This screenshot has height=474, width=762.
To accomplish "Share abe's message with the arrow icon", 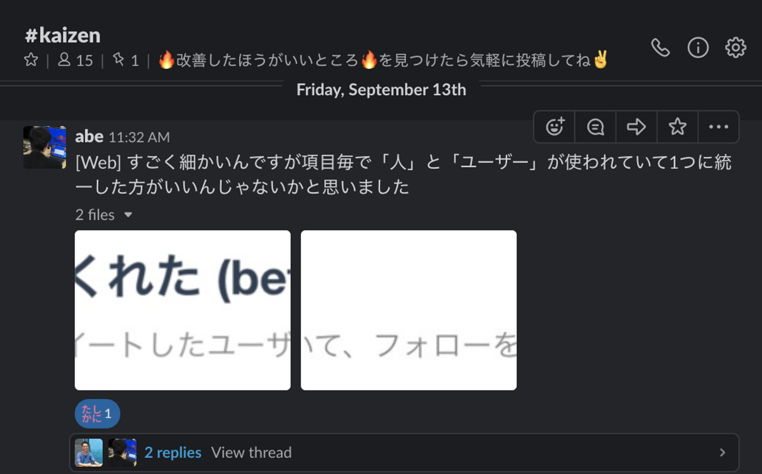I will point(636,127).
